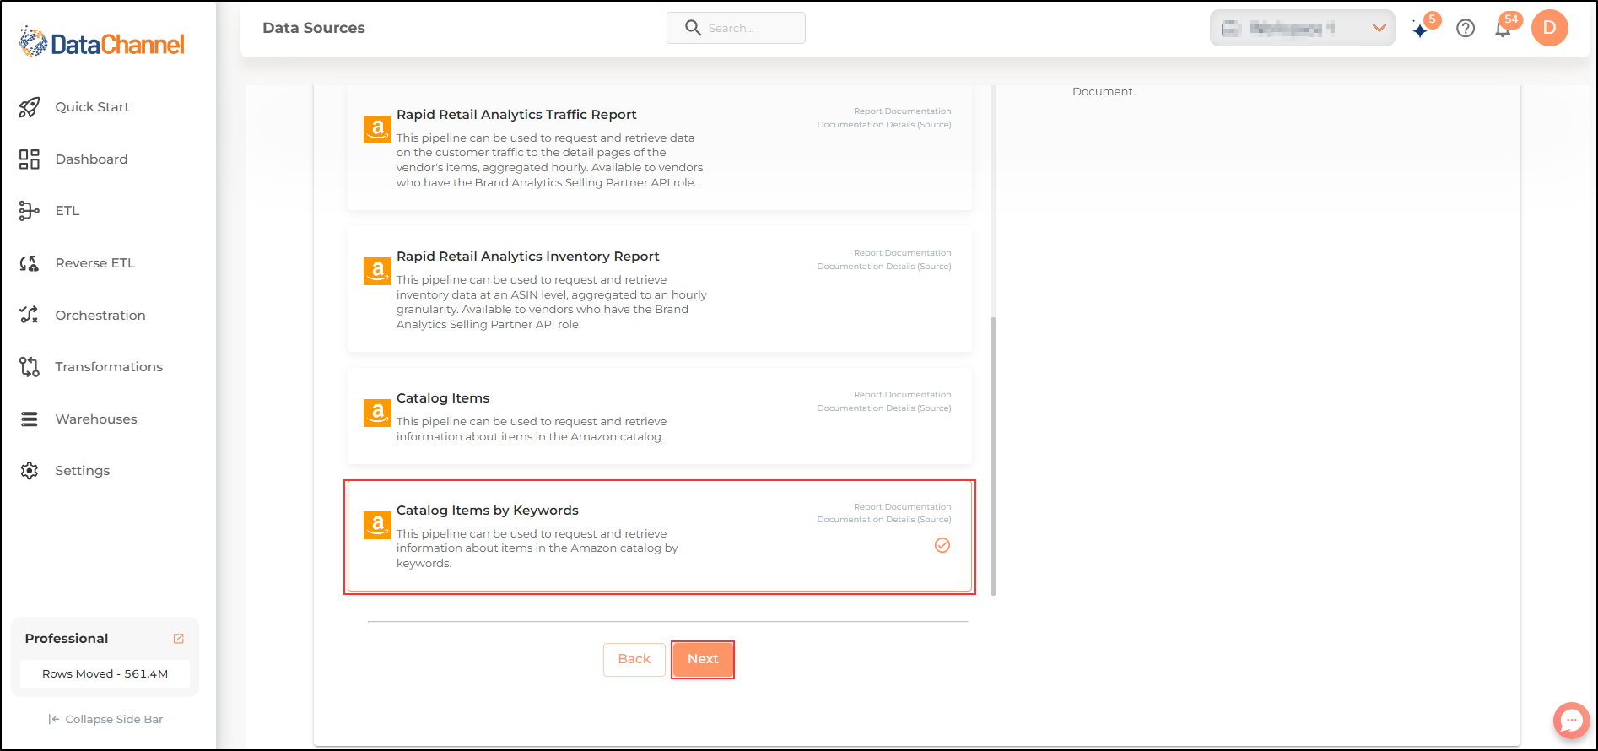Click the DataChannel logo
The width and height of the screenshot is (1598, 751).
[x=102, y=42]
